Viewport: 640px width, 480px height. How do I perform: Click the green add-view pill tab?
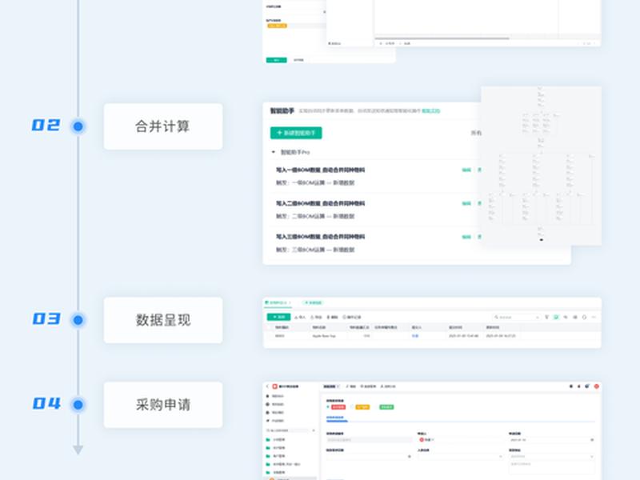(x=313, y=303)
